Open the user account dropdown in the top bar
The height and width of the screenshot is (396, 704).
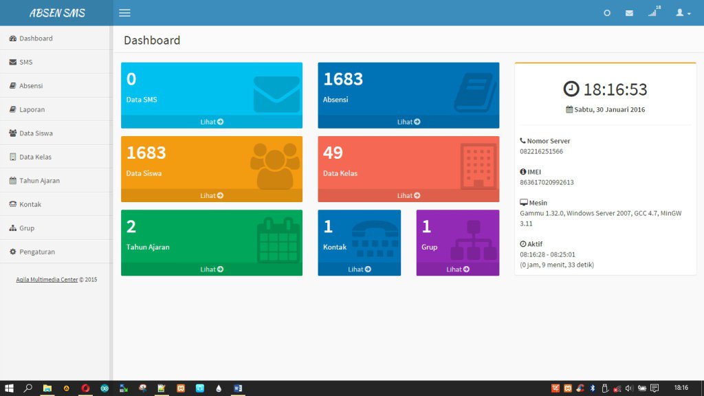(x=683, y=13)
